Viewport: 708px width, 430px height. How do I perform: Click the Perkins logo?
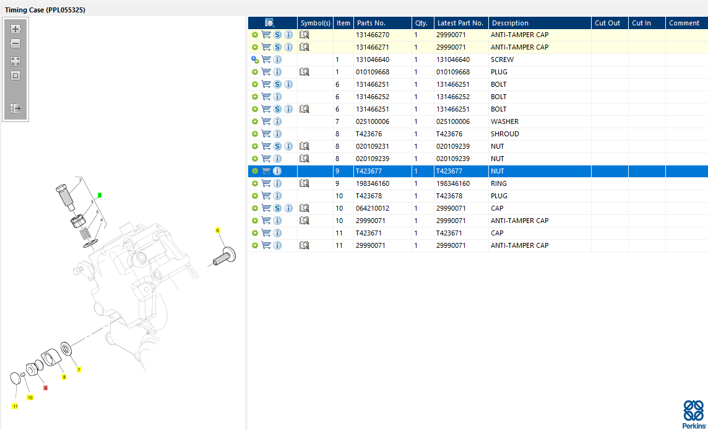[693, 414]
